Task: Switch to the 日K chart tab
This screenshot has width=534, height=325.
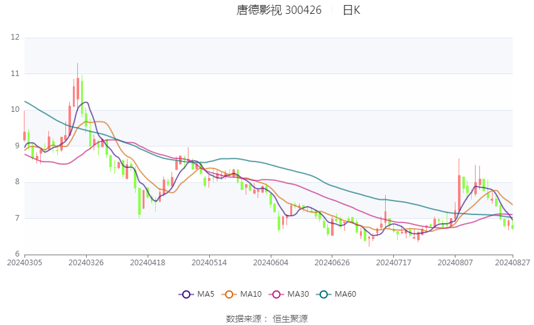Action: click(351, 10)
